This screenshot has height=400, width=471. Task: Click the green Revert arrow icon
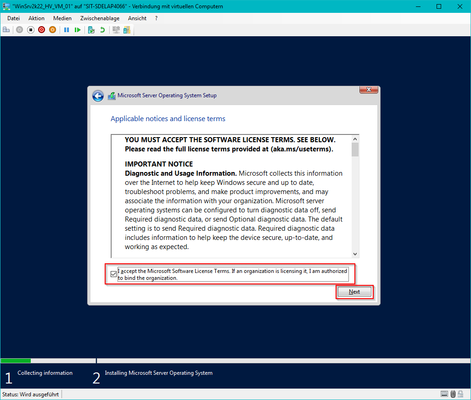(x=102, y=30)
